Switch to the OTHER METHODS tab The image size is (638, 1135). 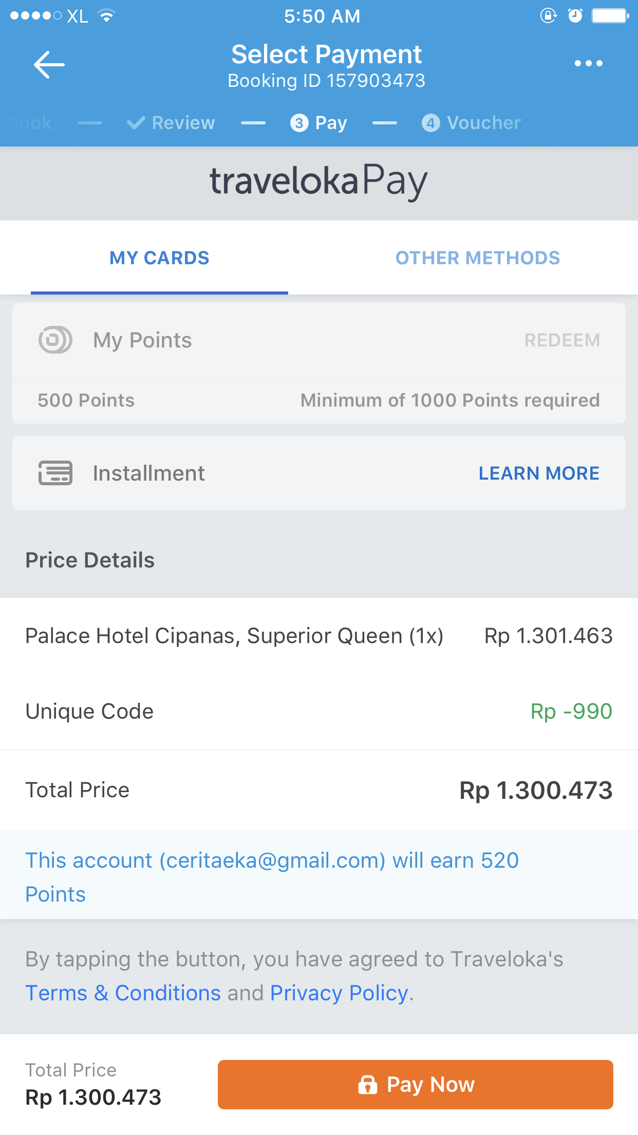pos(477,258)
